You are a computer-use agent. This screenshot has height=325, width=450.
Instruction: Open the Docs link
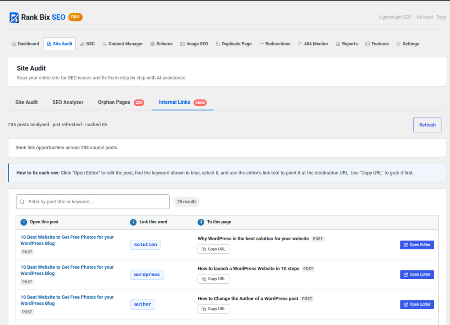pos(441,17)
